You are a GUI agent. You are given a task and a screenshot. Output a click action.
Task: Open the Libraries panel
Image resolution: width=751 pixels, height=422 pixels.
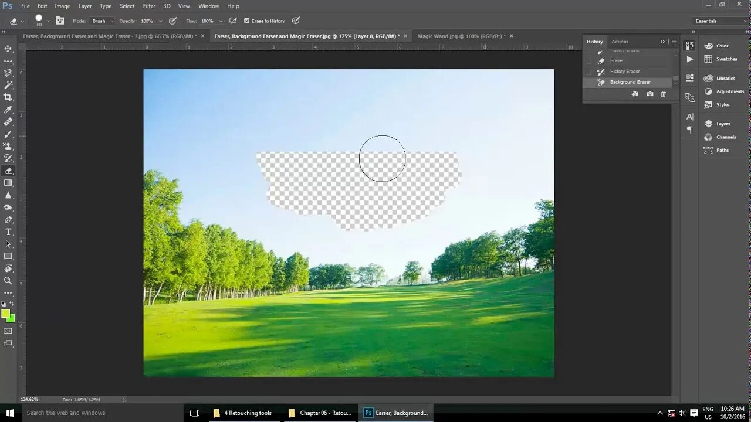pos(719,78)
